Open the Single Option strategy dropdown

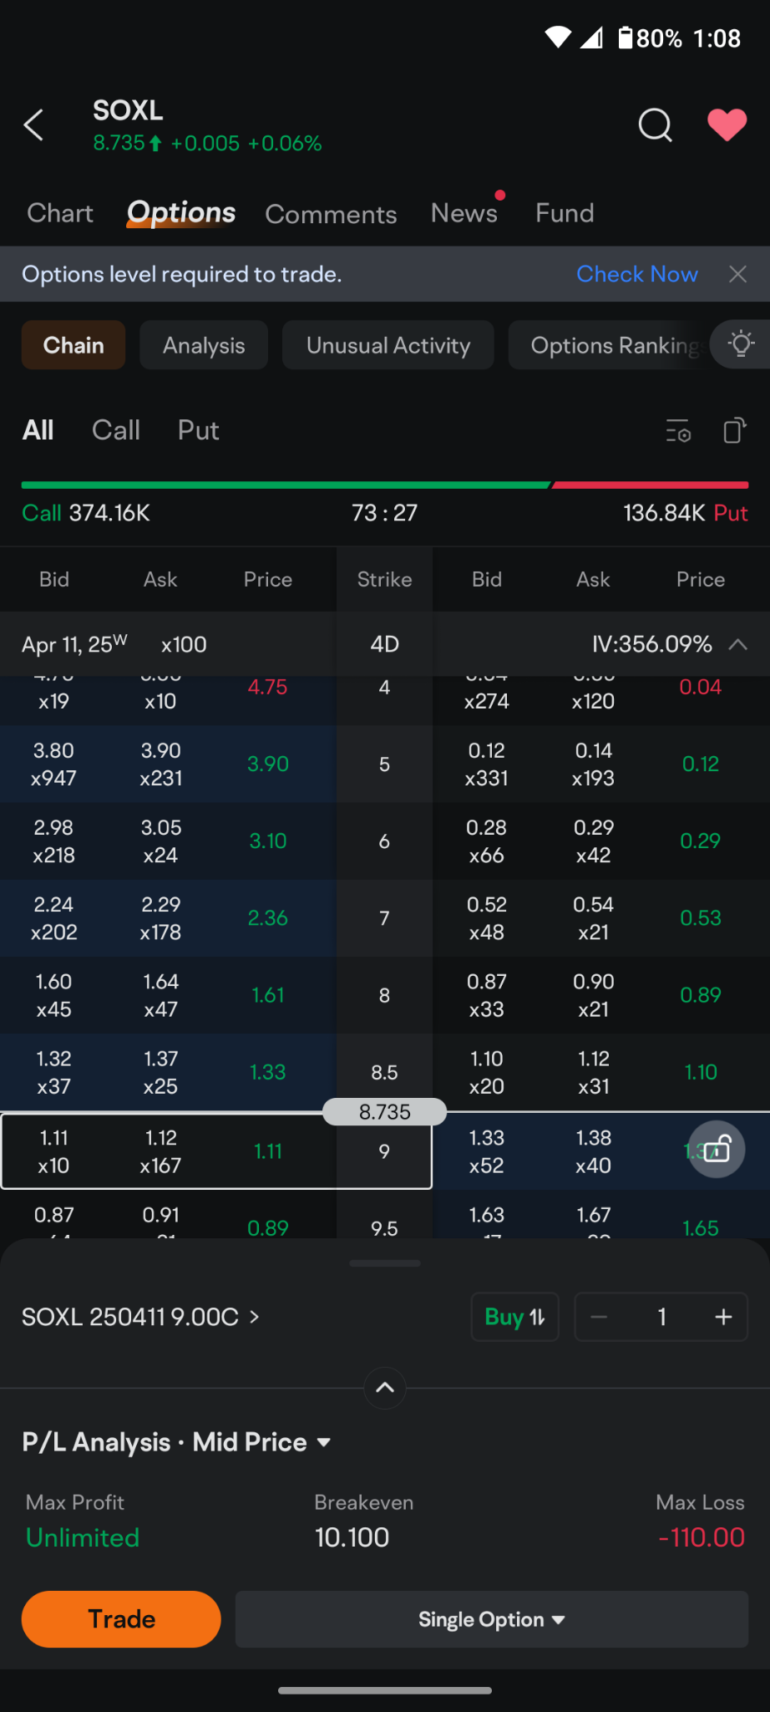[x=492, y=1619]
